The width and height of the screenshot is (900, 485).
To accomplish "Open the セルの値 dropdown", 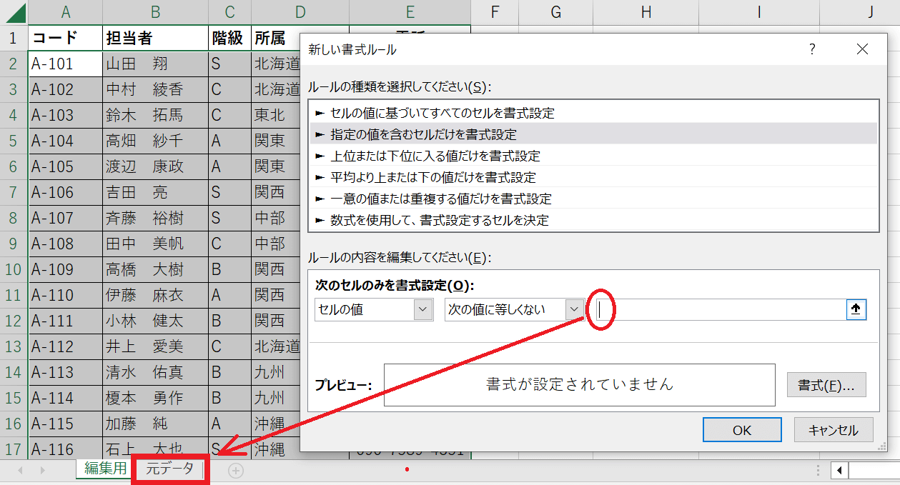I will click(x=423, y=309).
